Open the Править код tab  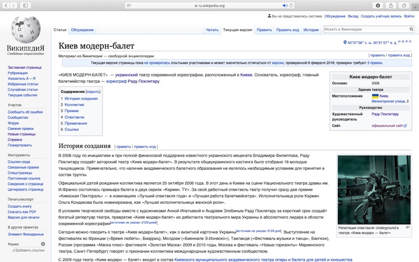(x=288, y=30)
